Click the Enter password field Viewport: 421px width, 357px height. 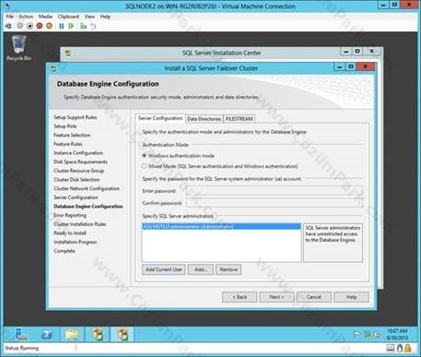coord(275,191)
